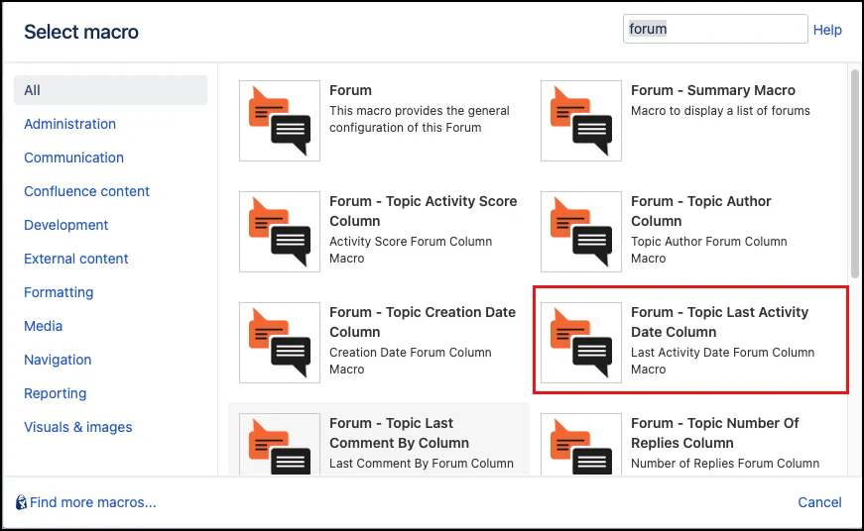The height and width of the screenshot is (531, 864).
Task: View the Visuals & images category
Action: pos(78,427)
